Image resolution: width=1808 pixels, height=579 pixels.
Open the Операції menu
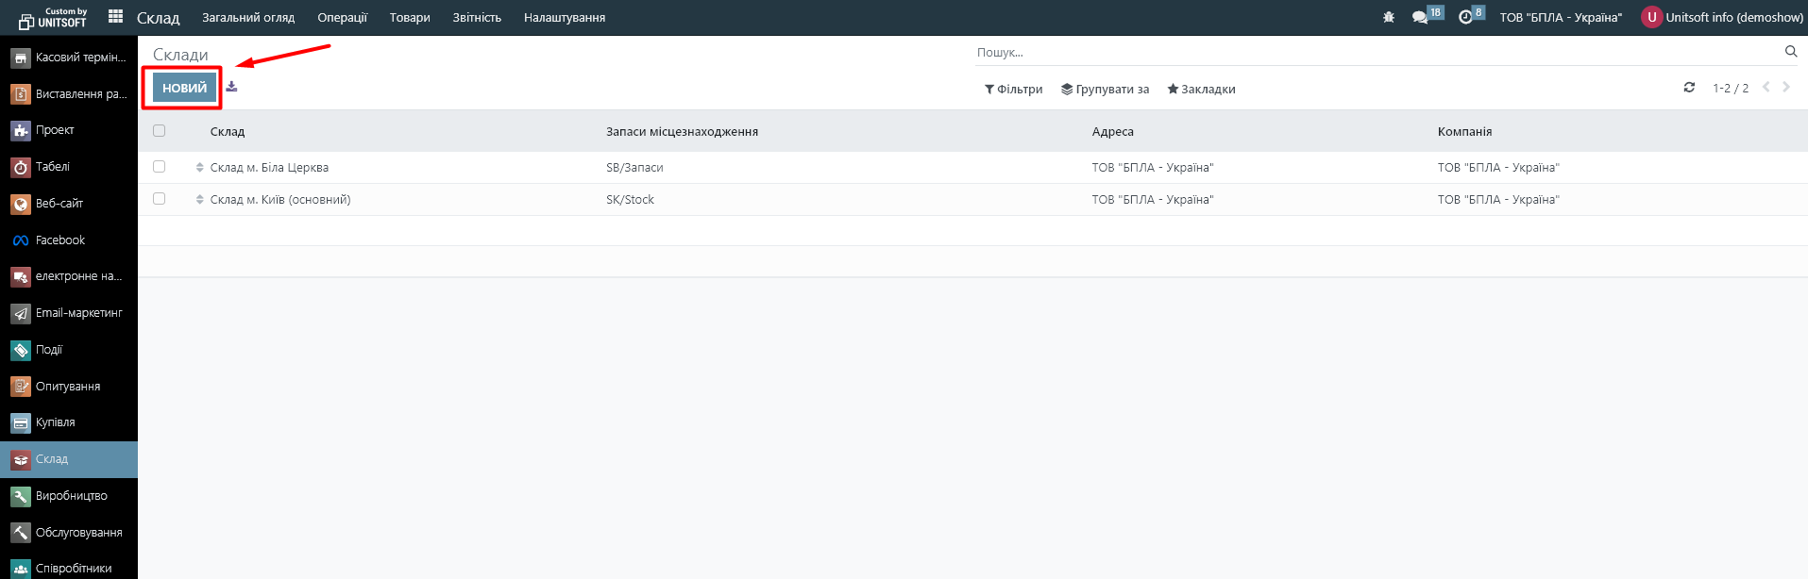coord(342,18)
